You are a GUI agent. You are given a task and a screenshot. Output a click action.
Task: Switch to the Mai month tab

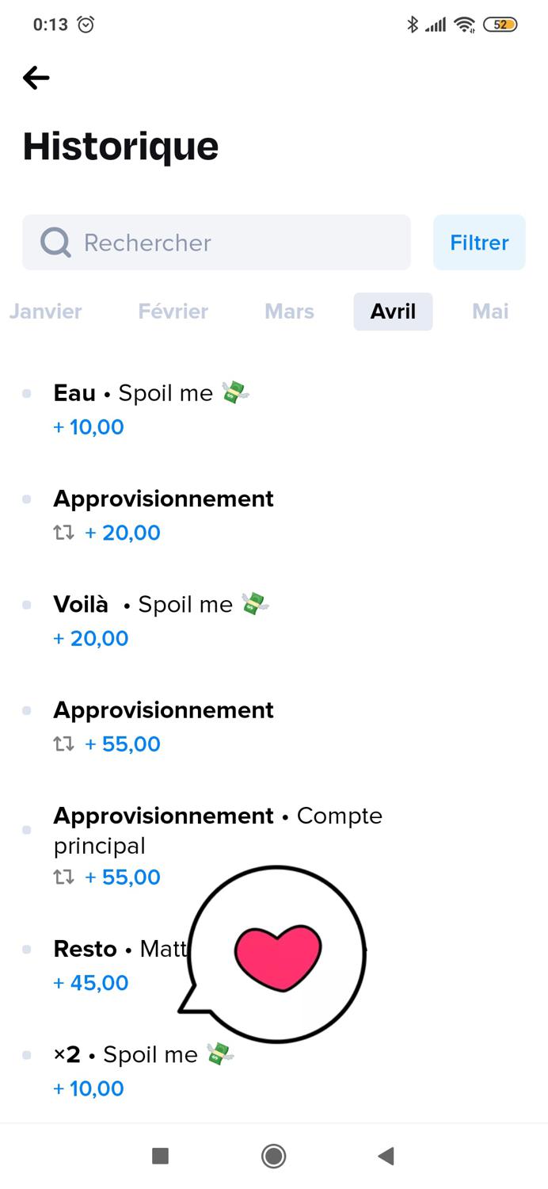coord(490,312)
